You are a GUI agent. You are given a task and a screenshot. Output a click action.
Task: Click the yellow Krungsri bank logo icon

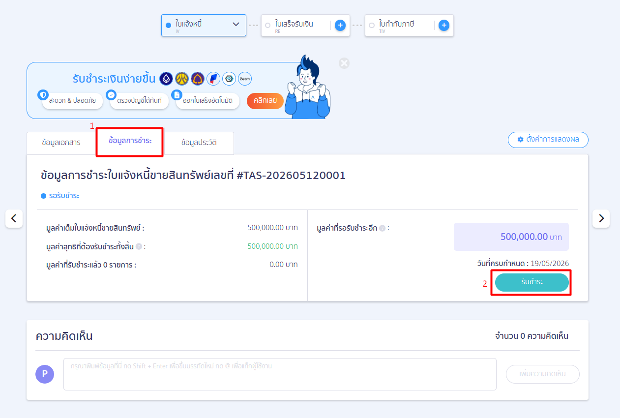[x=182, y=79]
